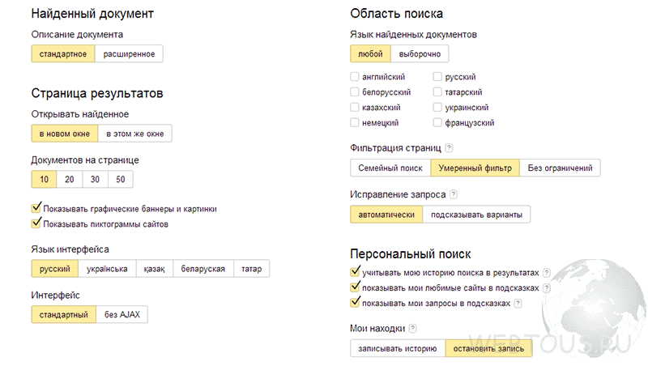The height and width of the screenshot is (366, 648).
Task: Select выборочно document language option
Action: [x=420, y=53]
